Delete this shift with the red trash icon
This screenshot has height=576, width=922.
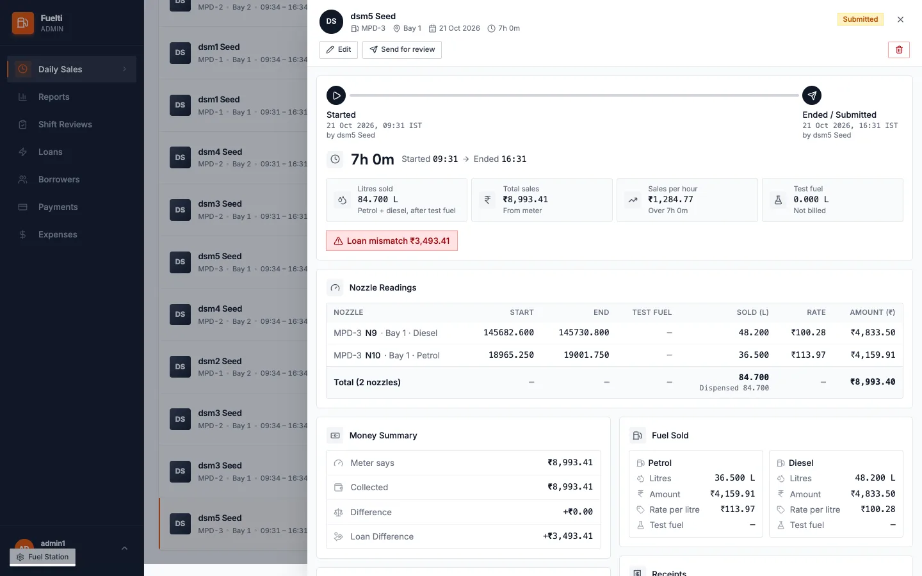(899, 50)
